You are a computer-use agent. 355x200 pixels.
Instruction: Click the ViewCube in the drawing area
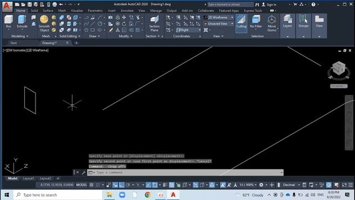[339, 68]
